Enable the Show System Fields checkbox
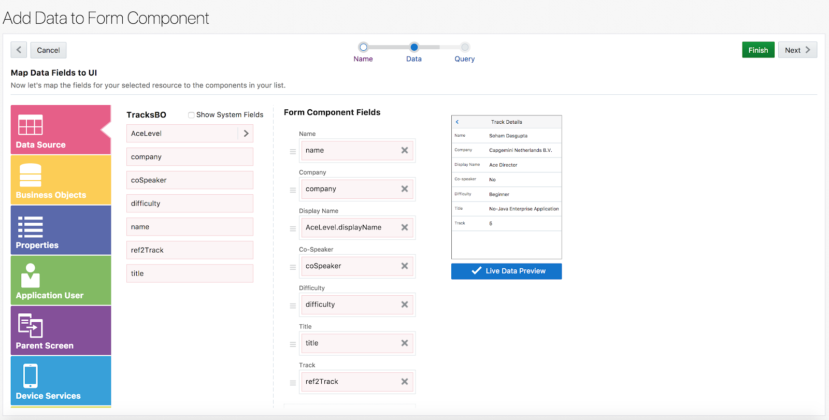Screen dimensions: 829x420 tap(191, 115)
